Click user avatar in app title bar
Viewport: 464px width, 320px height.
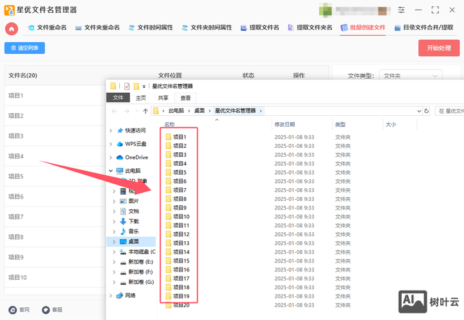(x=325, y=10)
